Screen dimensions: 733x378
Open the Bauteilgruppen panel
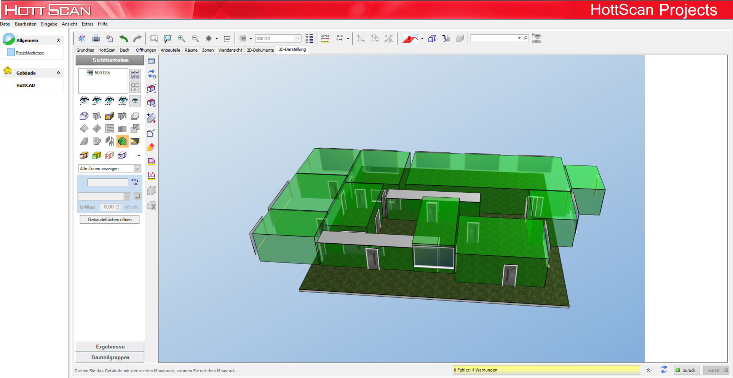pyautogui.click(x=110, y=357)
